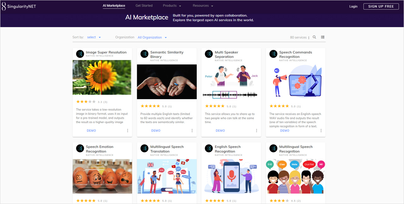Open the sunflower thumbnail image

(102, 77)
